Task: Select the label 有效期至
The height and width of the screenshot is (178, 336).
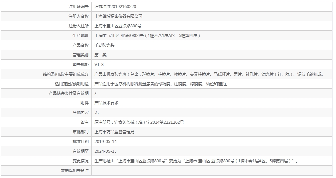Action: 81,151
